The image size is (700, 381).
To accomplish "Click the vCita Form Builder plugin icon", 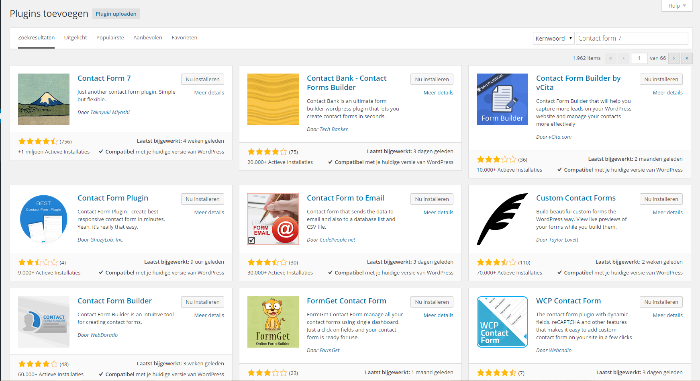I will [502, 99].
